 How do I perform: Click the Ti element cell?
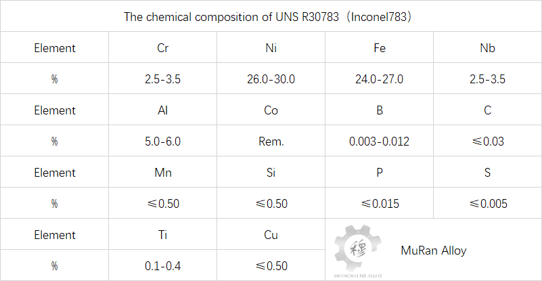(x=162, y=235)
